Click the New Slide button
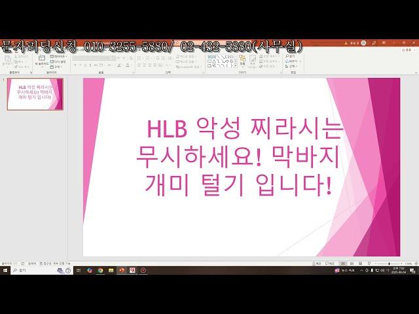The image size is (419, 314). click(x=42, y=61)
